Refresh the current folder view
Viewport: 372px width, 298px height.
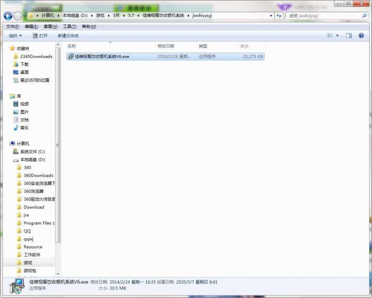(279, 15)
